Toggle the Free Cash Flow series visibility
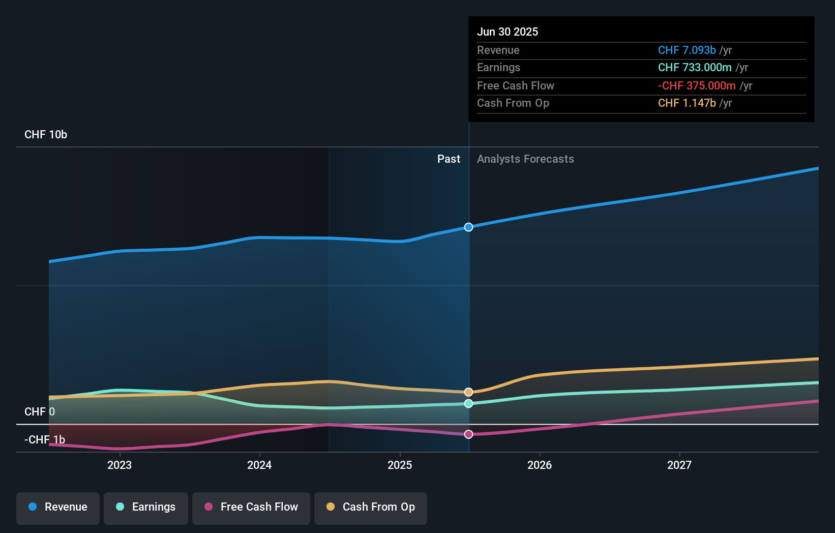 251,508
